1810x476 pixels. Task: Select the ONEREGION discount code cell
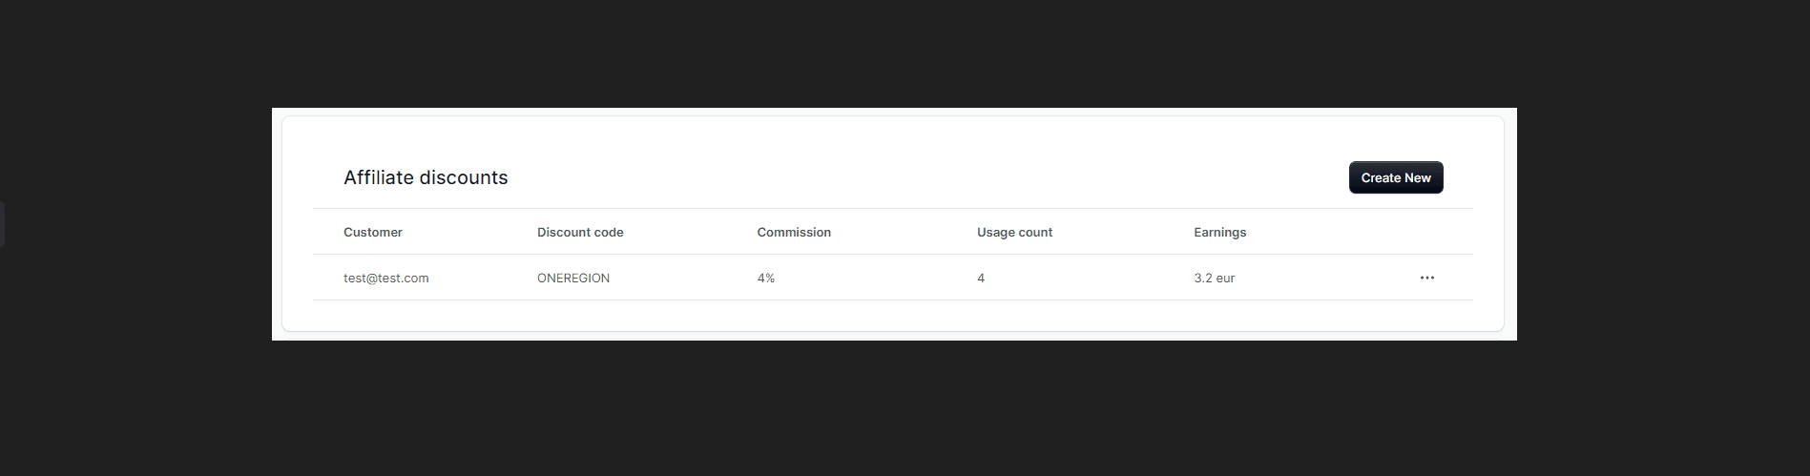(x=572, y=278)
